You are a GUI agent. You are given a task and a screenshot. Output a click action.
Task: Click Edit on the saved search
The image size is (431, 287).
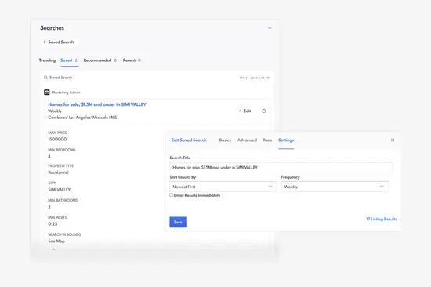click(244, 111)
